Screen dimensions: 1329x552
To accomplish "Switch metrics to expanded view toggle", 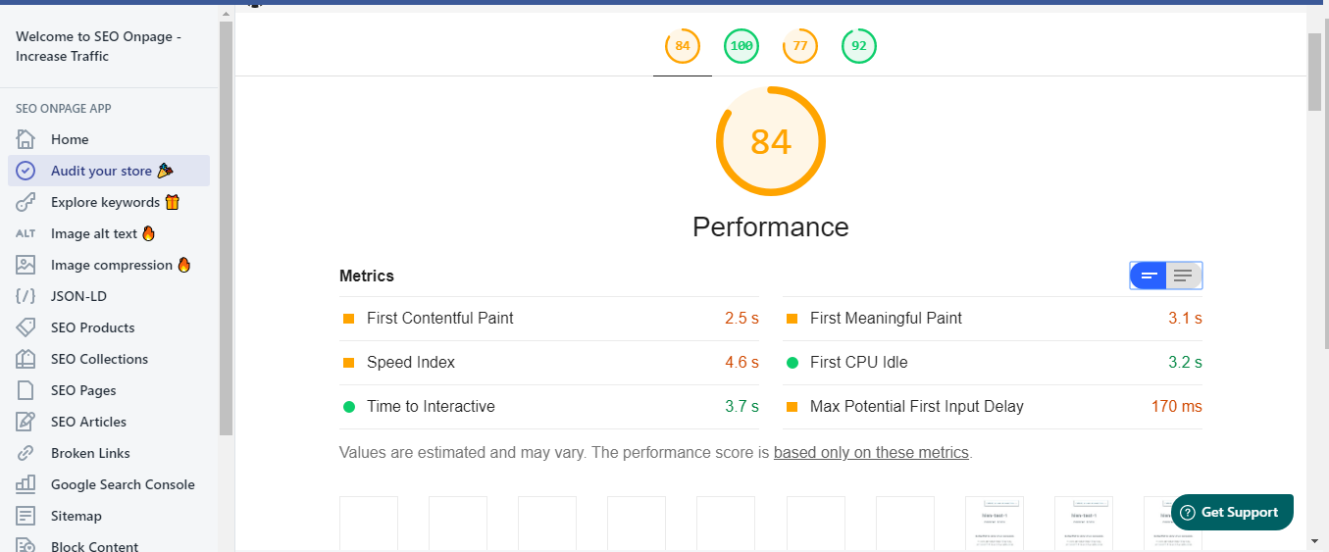I will 1184,276.
